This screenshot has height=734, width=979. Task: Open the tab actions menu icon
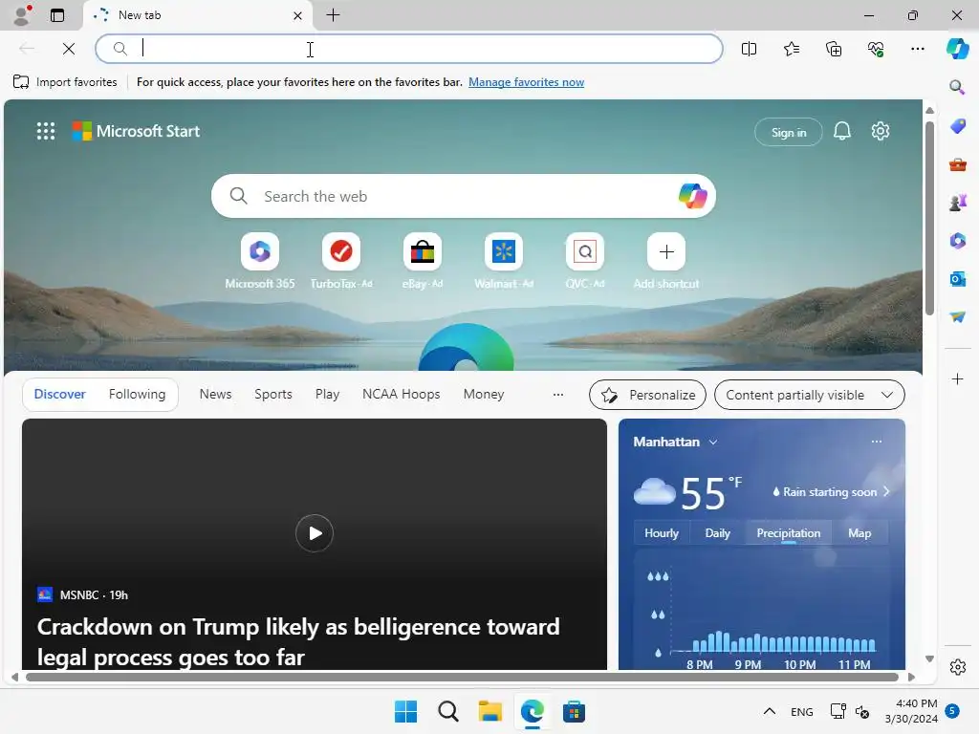[x=57, y=15]
